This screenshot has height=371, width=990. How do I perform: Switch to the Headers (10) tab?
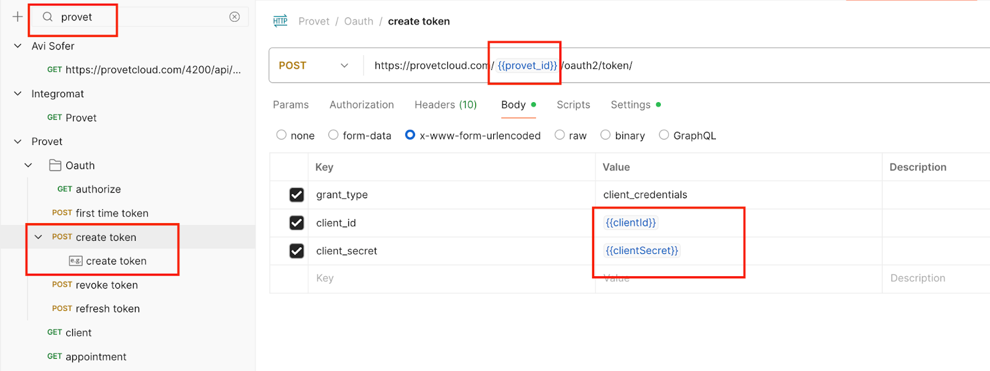(x=445, y=105)
